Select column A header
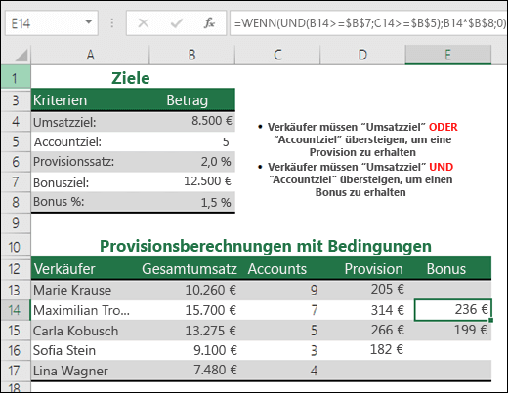Image resolution: width=508 pixels, height=393 pixels. 90,55
